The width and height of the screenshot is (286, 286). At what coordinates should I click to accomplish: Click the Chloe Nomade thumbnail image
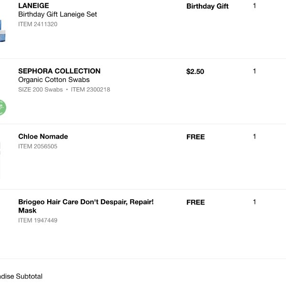[0, 160]
